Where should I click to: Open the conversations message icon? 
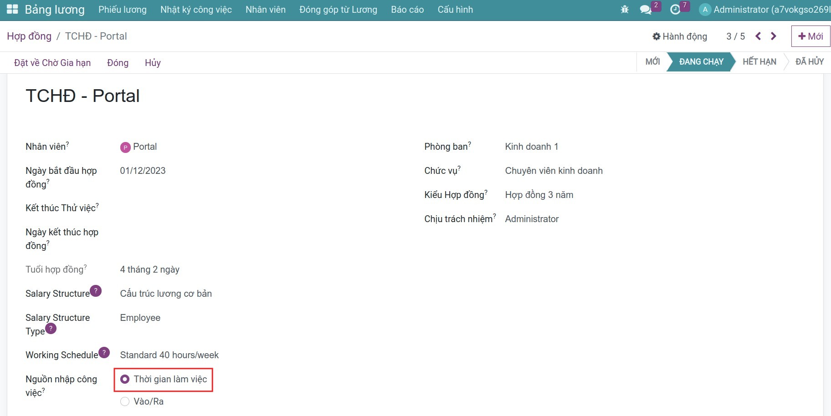click(646, 10)
